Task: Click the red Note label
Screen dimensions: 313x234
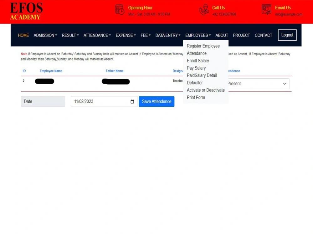Action: pos(24,54)
